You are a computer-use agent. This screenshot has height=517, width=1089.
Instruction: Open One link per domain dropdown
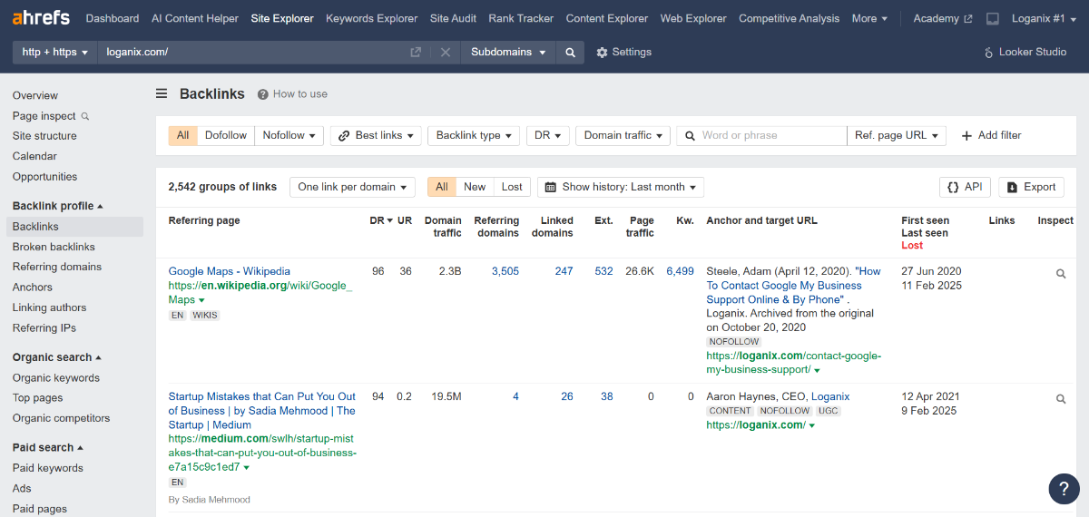tap(352, 187)
